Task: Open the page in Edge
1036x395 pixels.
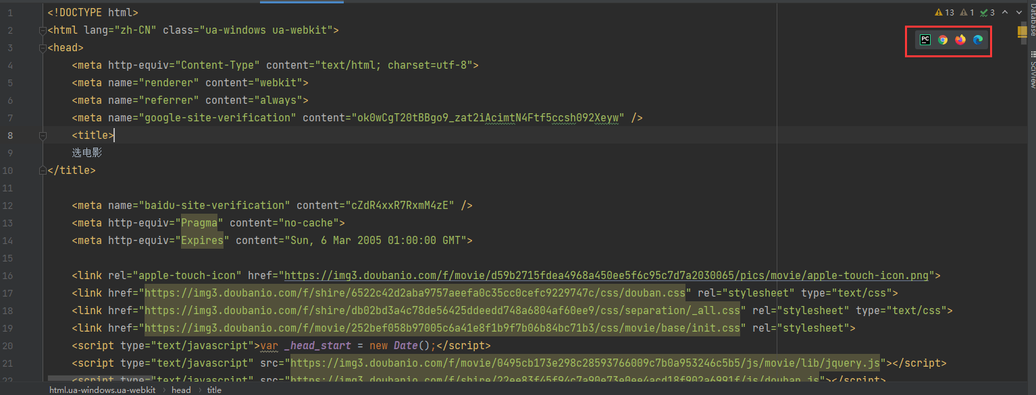Action: pyautogui.click(x=978, y=40)
